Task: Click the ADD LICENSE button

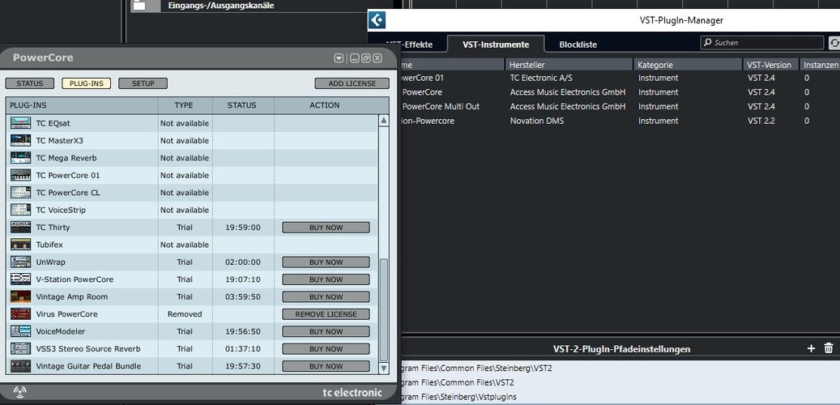Action: (352, 83)
